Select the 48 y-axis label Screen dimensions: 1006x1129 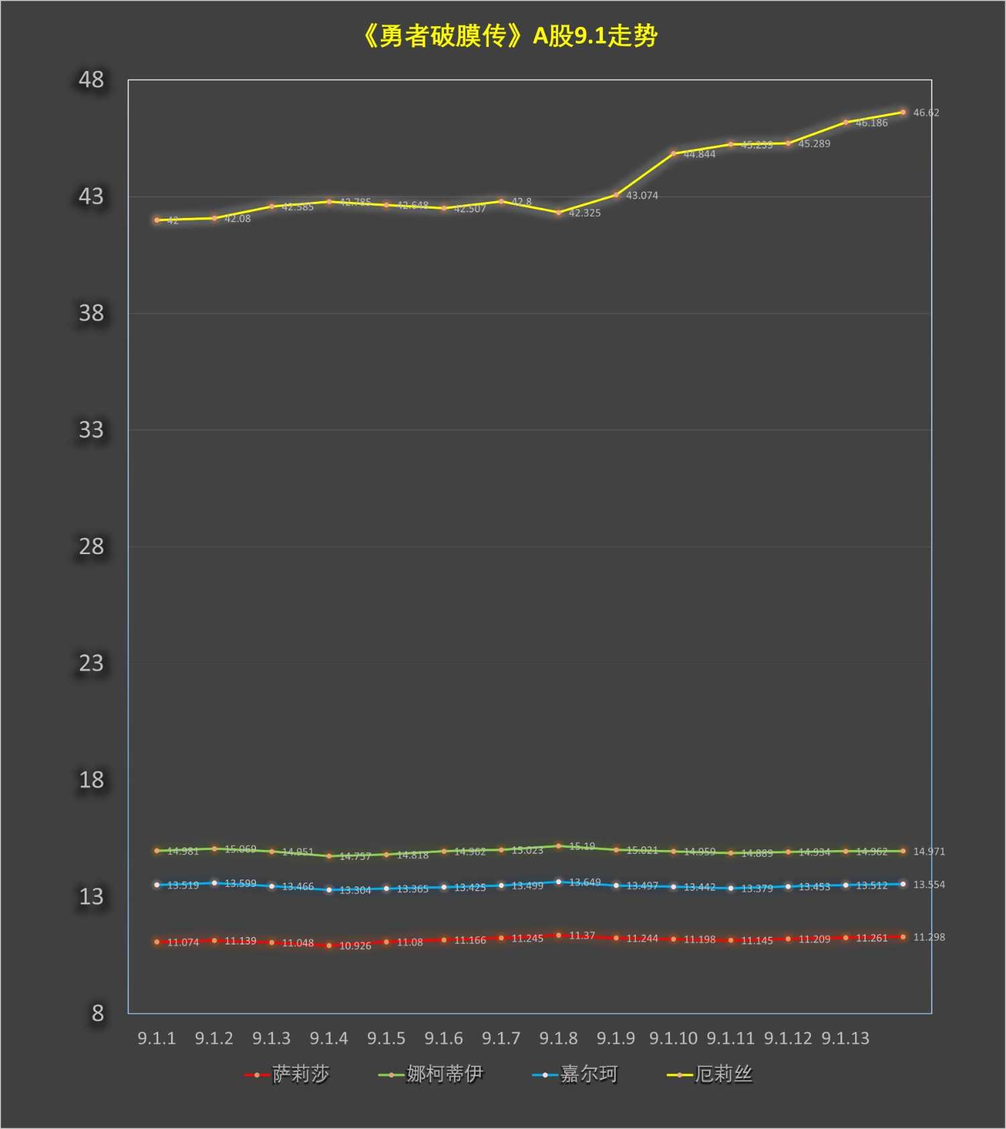91,80
